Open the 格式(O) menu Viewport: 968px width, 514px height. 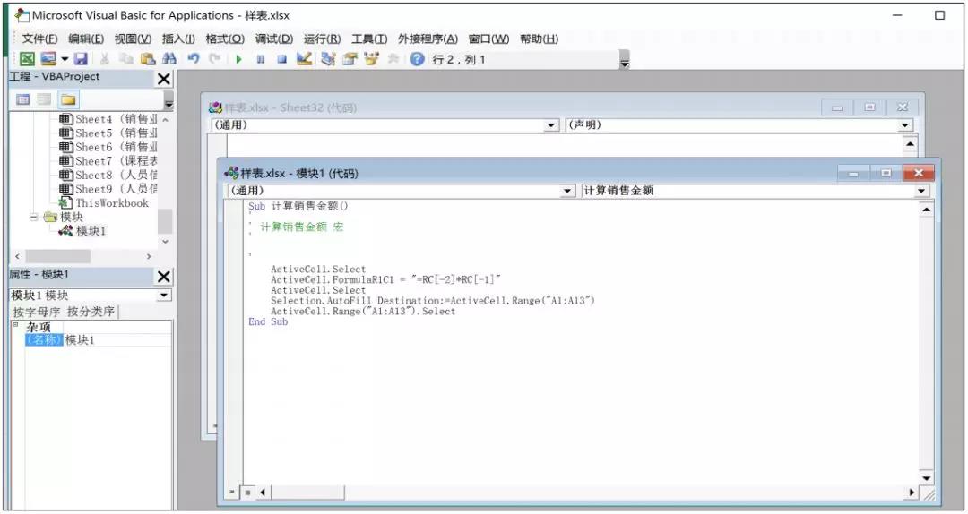coord(225,39)
